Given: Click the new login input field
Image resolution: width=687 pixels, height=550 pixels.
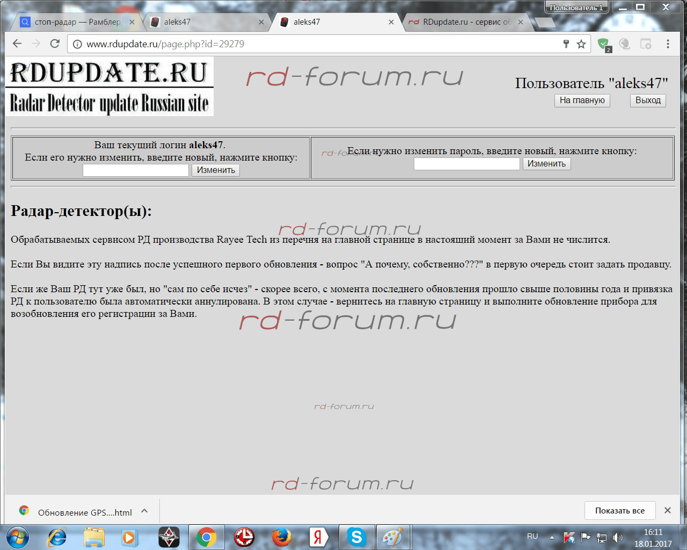Looking at the screenshot, I should [136, 170].
